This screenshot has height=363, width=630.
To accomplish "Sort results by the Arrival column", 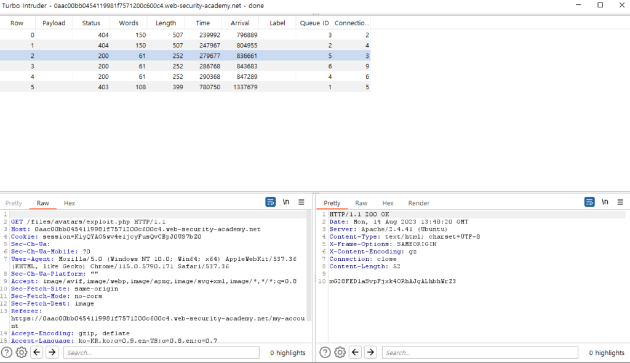I will 240,23.
